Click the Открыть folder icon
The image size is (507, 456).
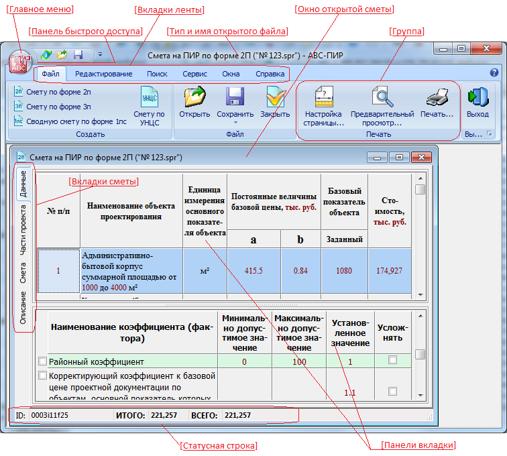point(194,97)
